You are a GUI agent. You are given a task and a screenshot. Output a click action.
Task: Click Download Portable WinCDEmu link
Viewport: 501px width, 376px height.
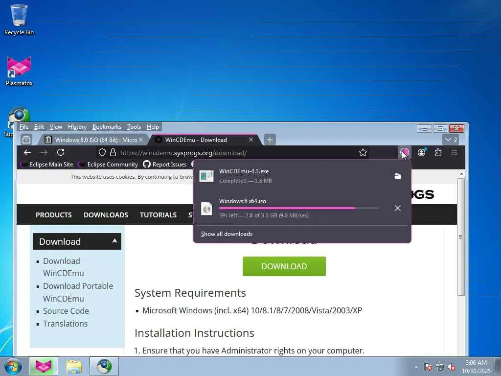[78, 292]
